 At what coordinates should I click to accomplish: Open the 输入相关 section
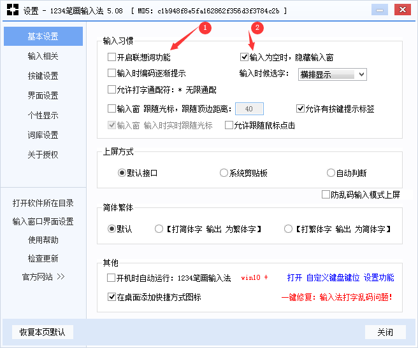click(43, 56)
